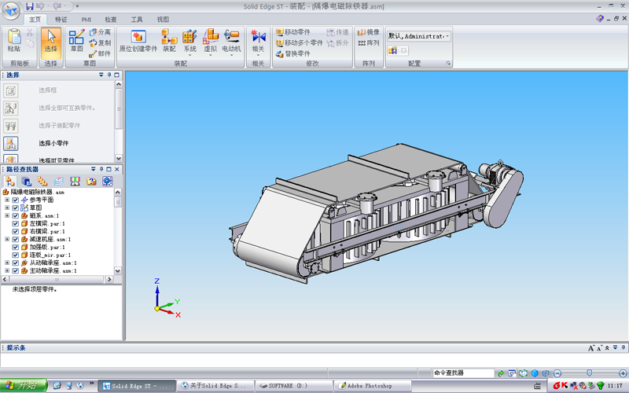Click the Layers tab icon in PathFinder
629x393 pixels.
coord(58,182)
